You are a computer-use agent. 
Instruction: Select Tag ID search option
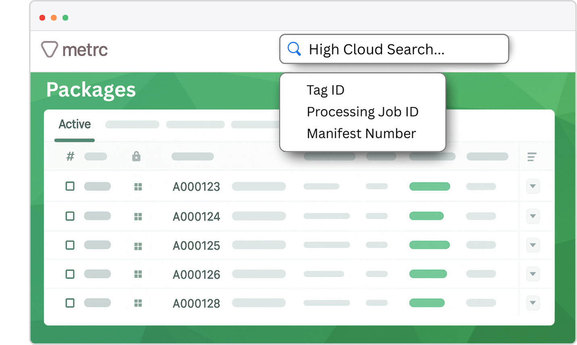[325, 90]
